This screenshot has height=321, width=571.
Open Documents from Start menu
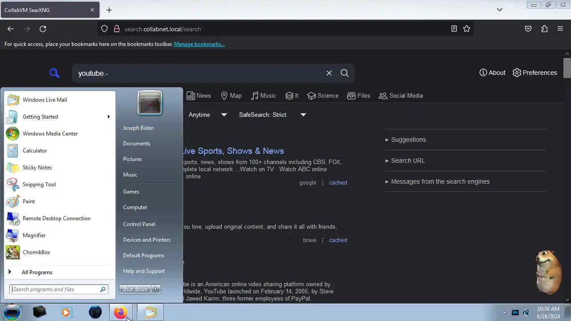(x=137, y=144)
